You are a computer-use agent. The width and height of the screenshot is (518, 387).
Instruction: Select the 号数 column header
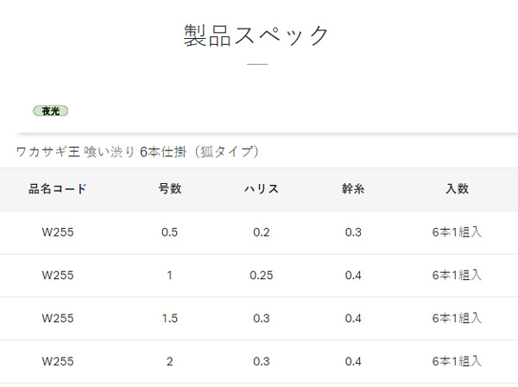click(x=170, y=189)
